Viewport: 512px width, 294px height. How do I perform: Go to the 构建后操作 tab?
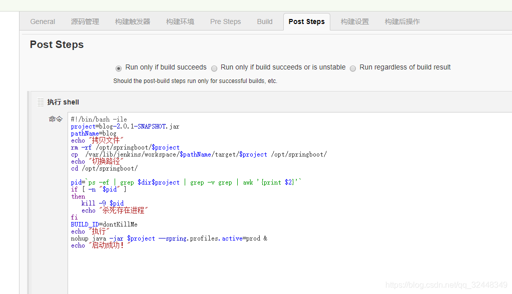coord(402,21)
